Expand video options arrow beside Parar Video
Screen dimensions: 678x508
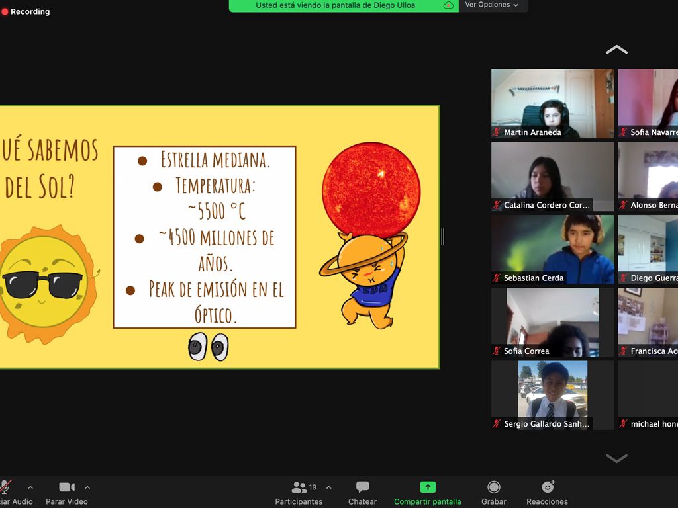pos(87,487)
